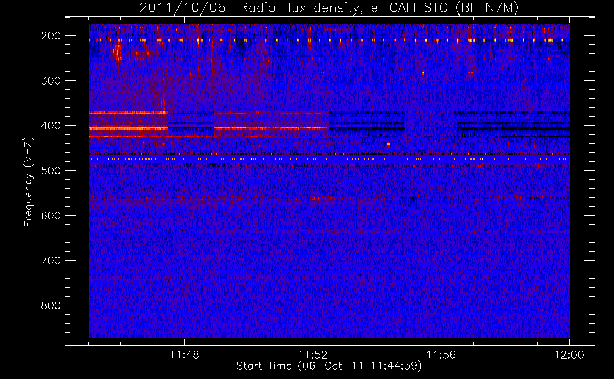614x379 pixels.
Task: Click the 11:52 time tick label
Action: pos(313,355)
